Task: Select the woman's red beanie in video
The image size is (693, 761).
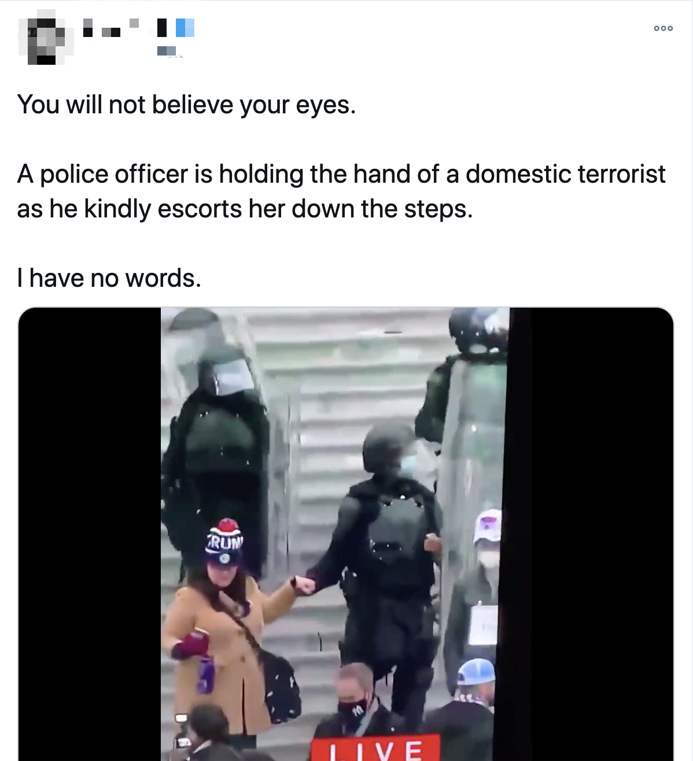Action: click(223, 542)
